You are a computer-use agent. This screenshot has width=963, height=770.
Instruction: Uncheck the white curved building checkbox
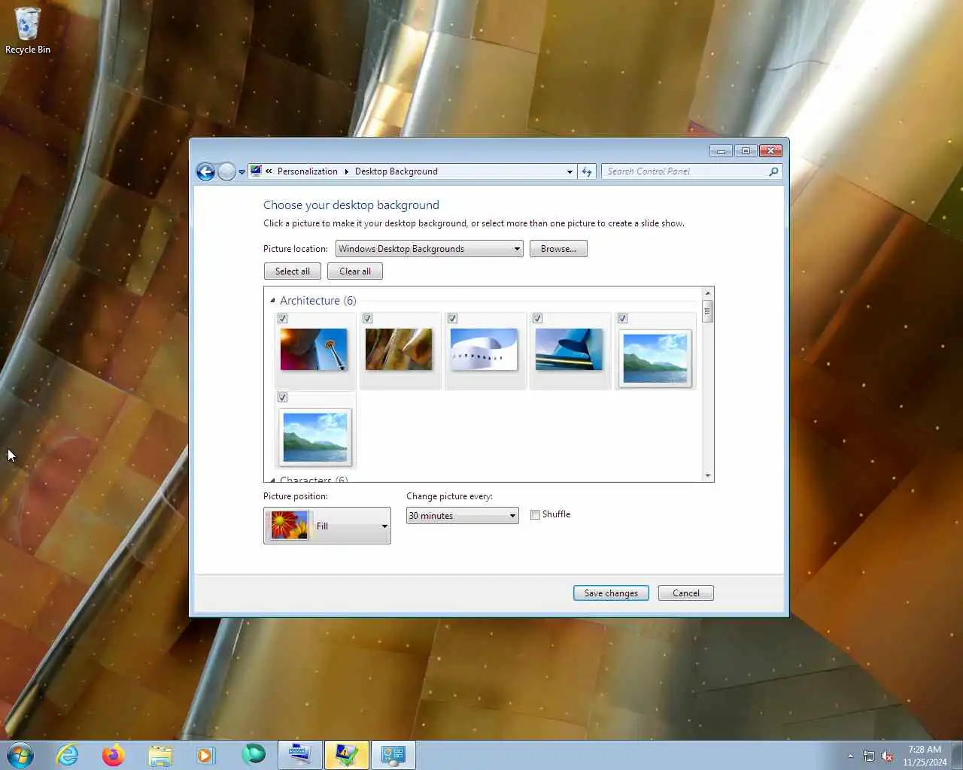453,319
